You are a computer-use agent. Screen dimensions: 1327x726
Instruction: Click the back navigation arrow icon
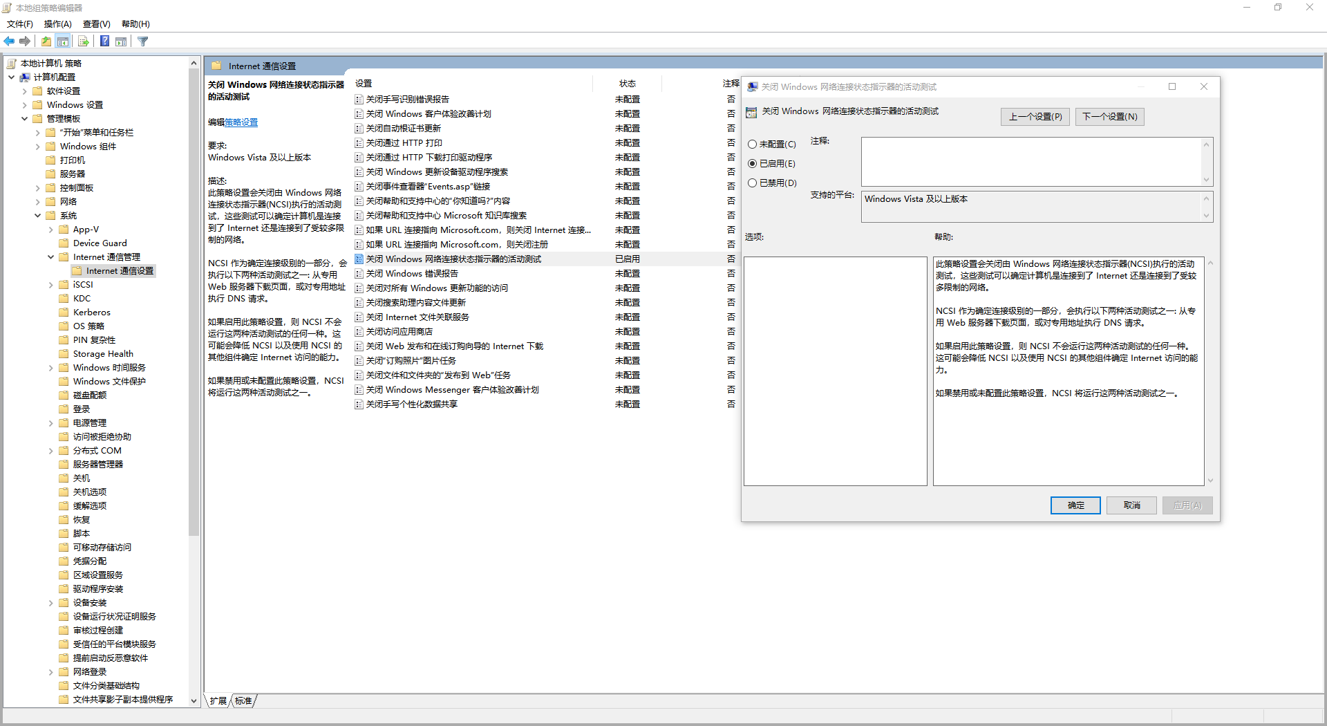tap(9, 41)
